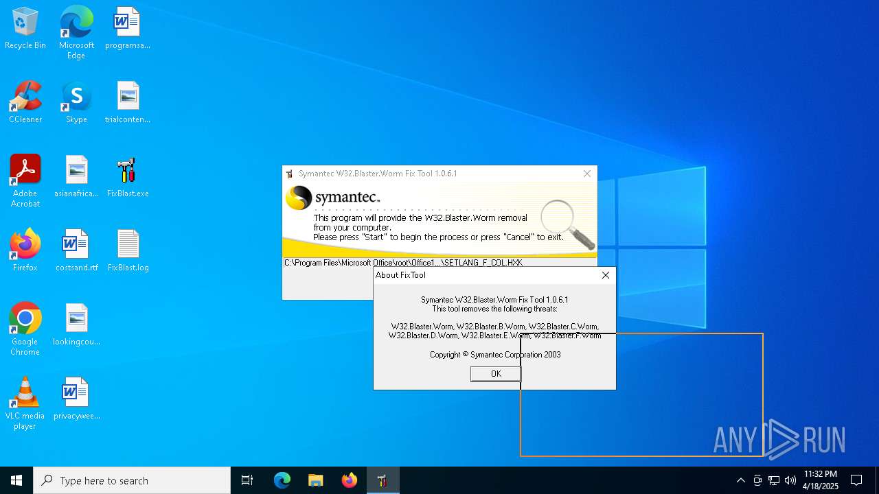Select the Skype desktop shortcut

pos(76,103)
